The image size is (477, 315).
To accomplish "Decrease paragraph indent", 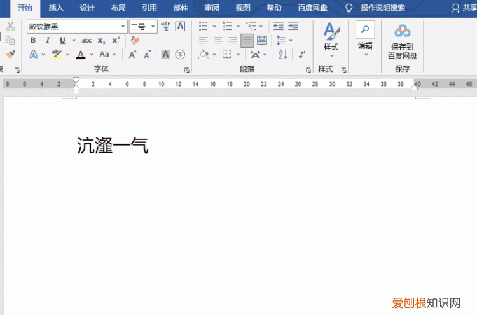I will pyautogui.click(x=279, y=26).
